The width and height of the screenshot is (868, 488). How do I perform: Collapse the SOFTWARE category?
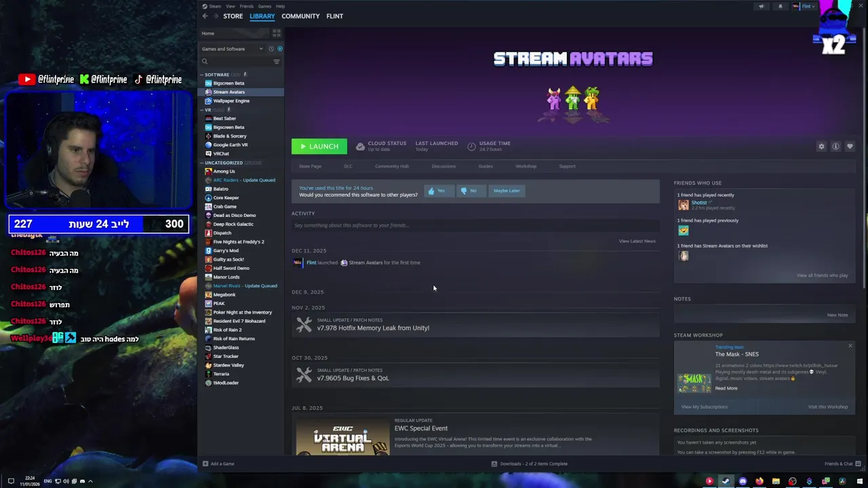pyautogui.click(x=201, y=75)
